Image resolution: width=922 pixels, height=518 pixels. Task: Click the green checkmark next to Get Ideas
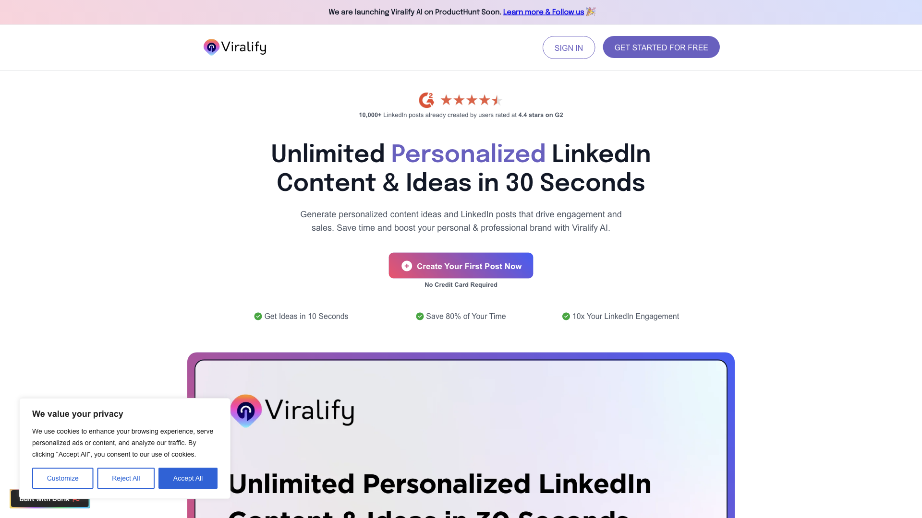point(257,316)
